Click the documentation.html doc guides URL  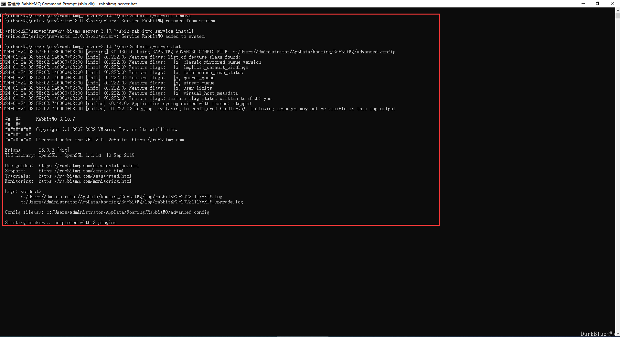pos(89,166)
